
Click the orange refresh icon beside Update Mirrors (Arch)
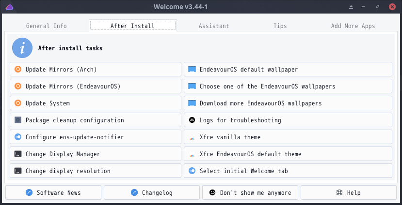coord(18,69)
